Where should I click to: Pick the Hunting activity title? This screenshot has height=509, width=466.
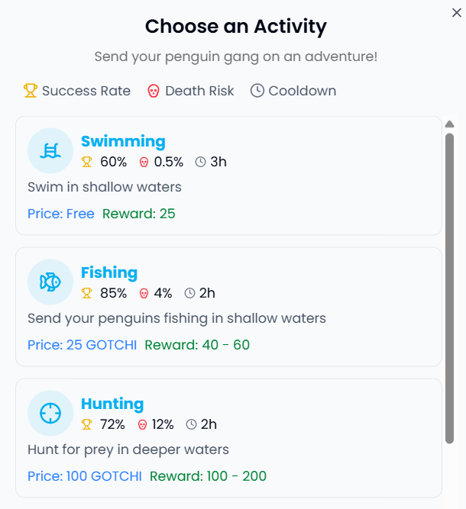(x=112, y=404)
